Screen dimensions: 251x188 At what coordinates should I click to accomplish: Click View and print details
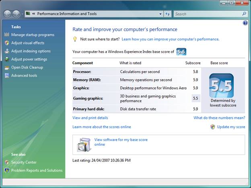[x=90, y=118]
